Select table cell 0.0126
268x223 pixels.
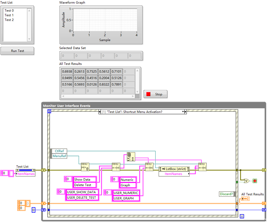tap(92, 84)
